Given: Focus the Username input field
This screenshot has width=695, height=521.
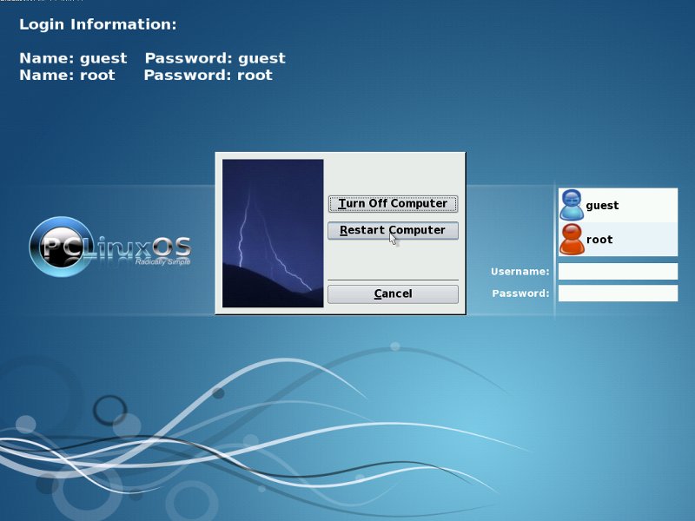Looking at the screenshot, I should [618, 272].
